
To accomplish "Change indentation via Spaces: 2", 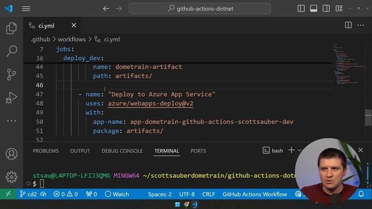I will pos(160,194).
